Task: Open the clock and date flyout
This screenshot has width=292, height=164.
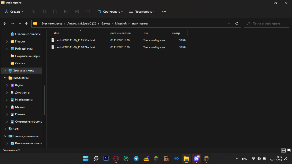Action: click(x=276, y=159)
